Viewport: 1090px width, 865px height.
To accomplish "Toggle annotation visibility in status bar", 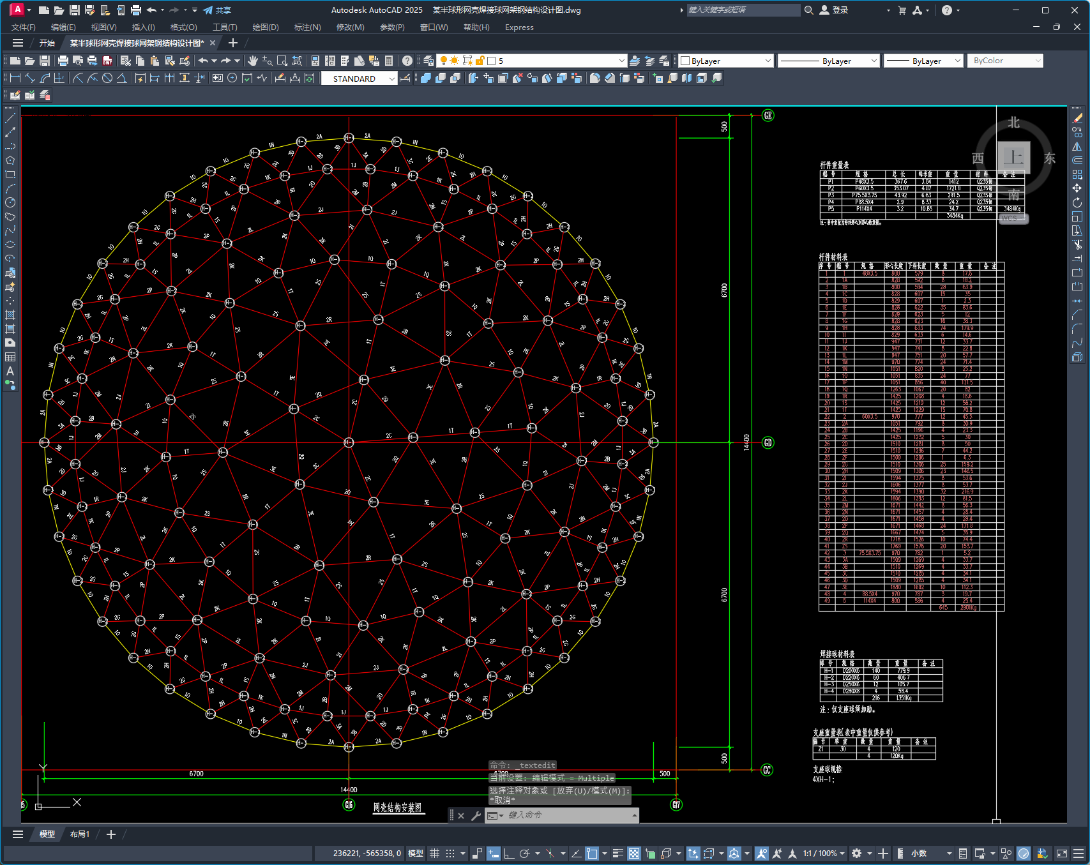I will tap(761, 854).
